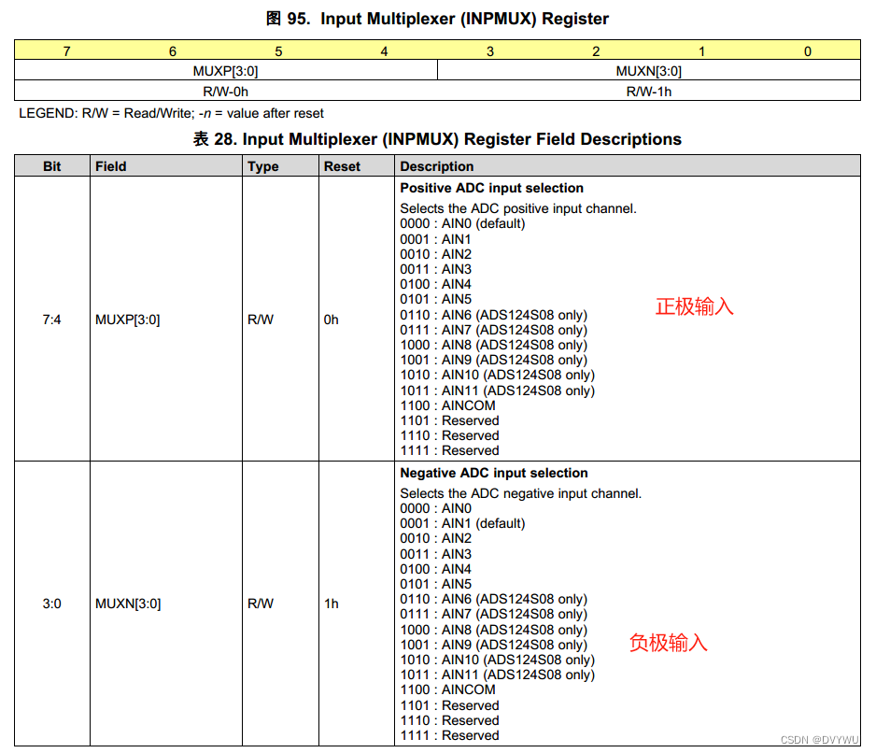The height and width of the screenshot is (753, 876).
Task: Click the red '负极输入' annotation
Action: pyautogui.click(x=668, y=644)
